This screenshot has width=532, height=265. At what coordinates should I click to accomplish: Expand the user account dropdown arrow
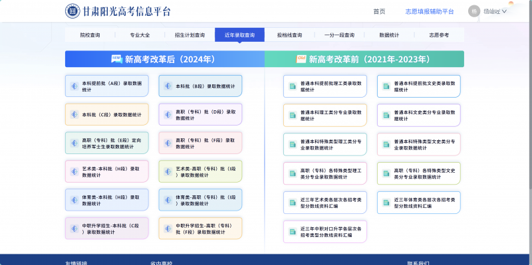click(x=504, y=11)
